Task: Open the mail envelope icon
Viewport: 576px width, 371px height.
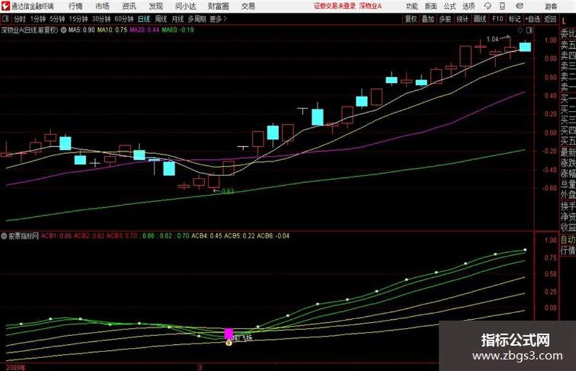Action: (519, 6)
